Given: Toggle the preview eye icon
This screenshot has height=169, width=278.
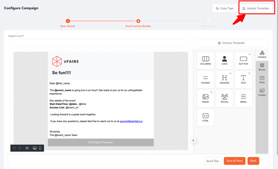Looking at the screenshot, I should 27,148.
